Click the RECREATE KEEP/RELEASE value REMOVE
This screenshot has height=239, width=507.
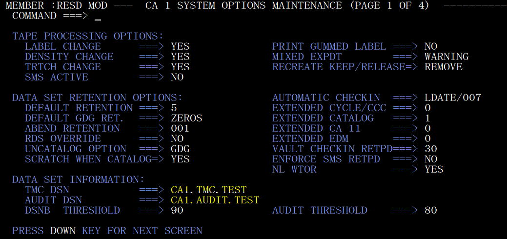[x=443, y=67]
